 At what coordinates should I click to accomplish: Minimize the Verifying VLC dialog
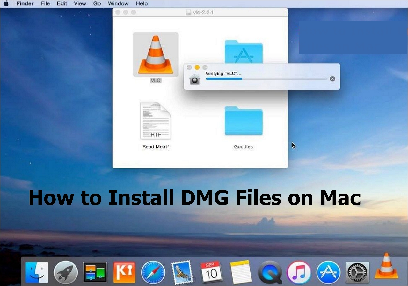(x=197, y=67)
